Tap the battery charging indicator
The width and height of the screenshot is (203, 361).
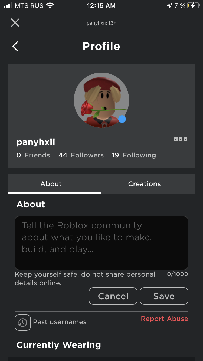[193, 6]
